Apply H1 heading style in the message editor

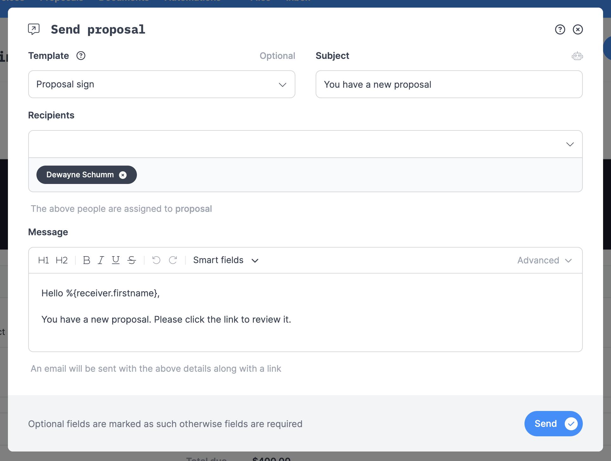click(x=43, y=260)
